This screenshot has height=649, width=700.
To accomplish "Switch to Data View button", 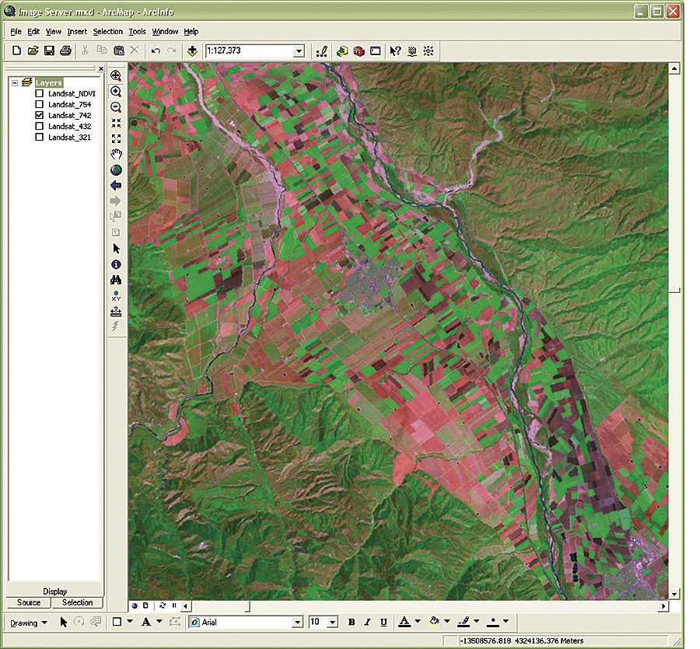I will [x=135, y=605].
